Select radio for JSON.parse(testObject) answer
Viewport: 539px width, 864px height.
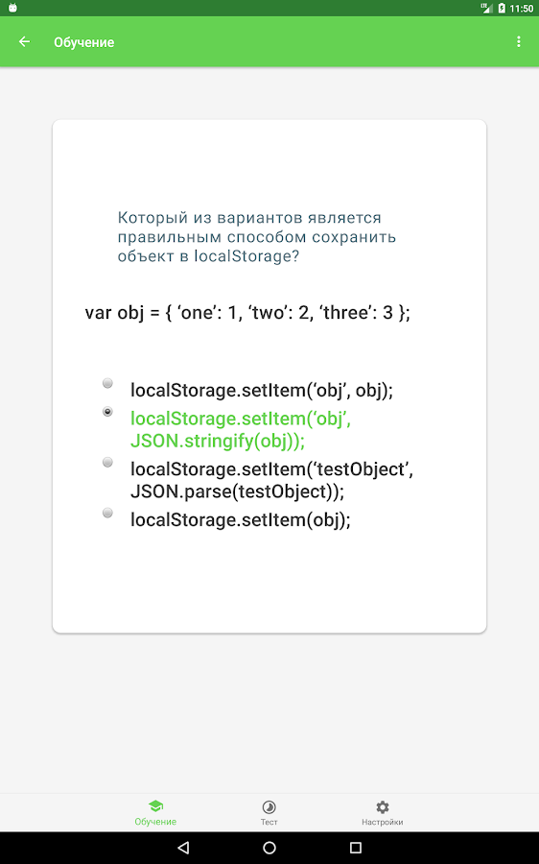click(x=108, y=462)
